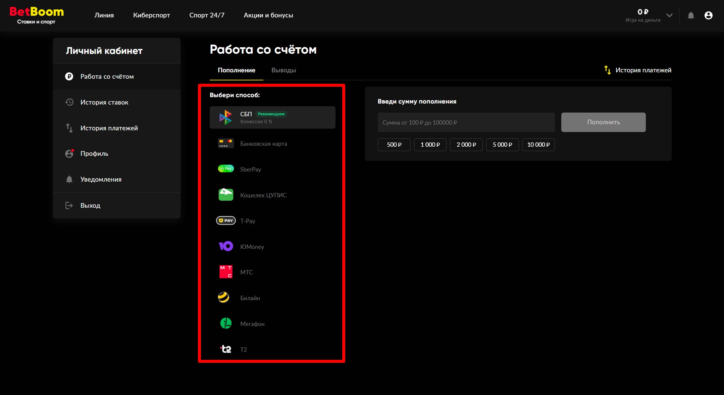Choose the ЮMoney payment icon
The width and height of the screenshot is (724, 395).
tap(226, 246)
